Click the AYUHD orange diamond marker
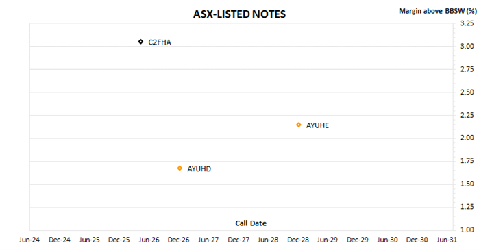Viewport: 479px width, 250px height. [180, 168]
